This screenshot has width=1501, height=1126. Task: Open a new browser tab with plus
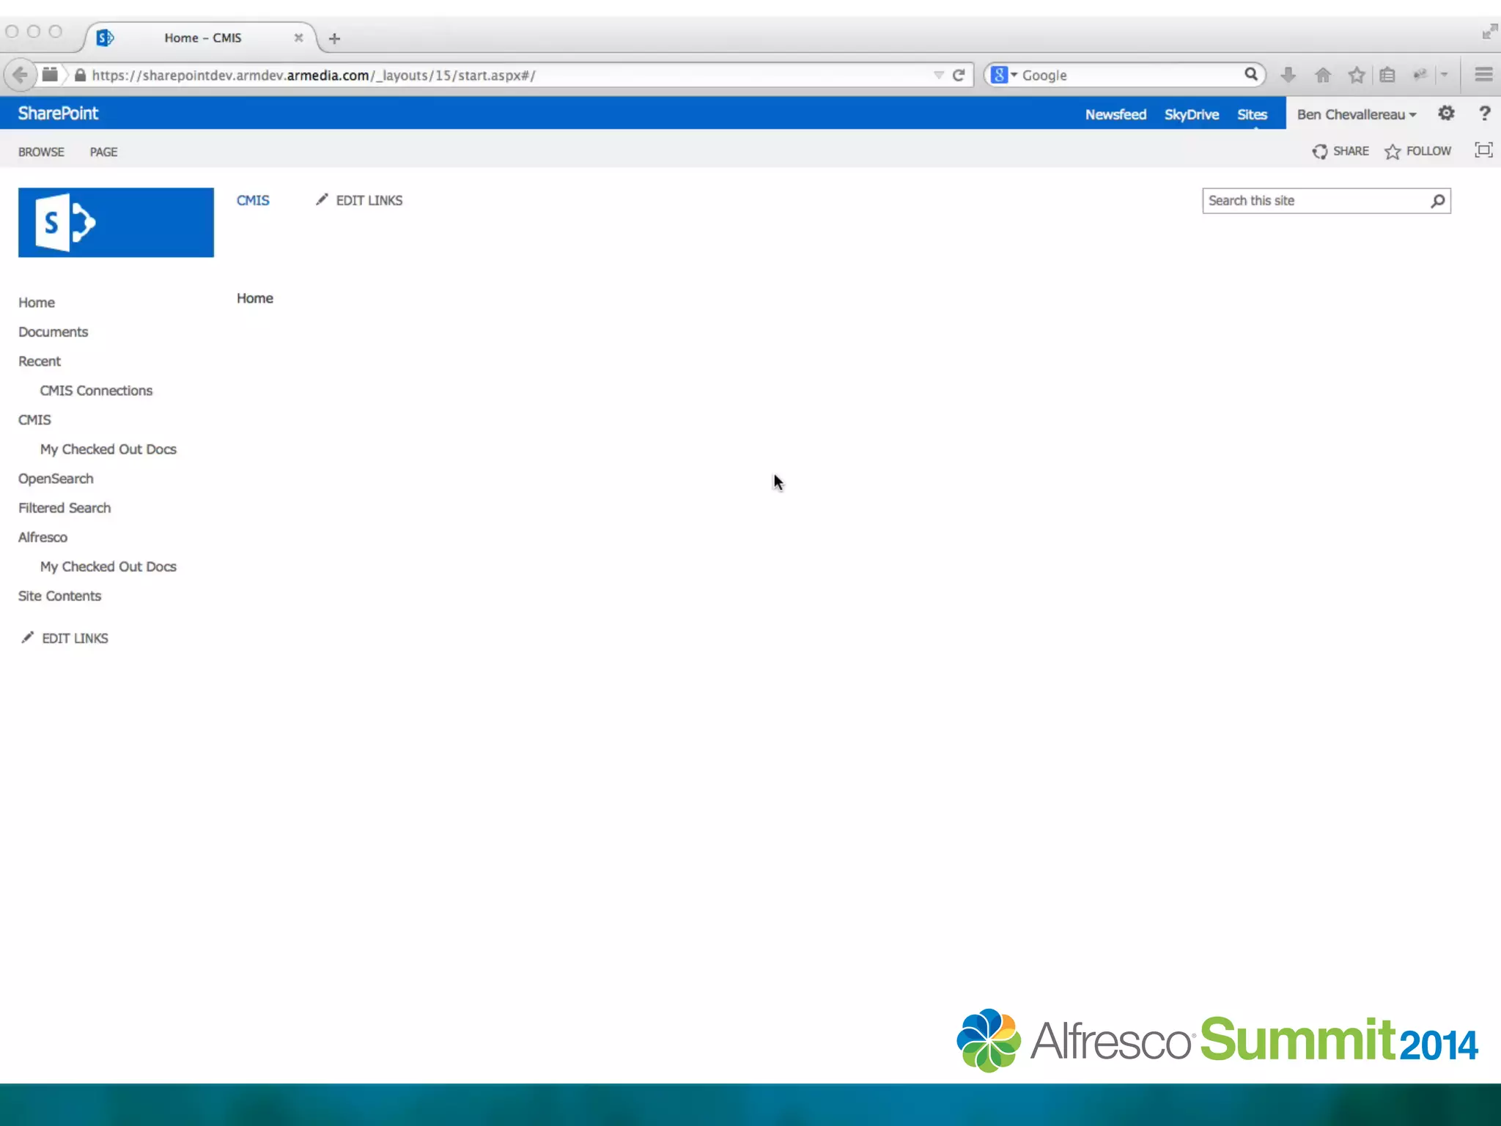click(x=334, y=38)
